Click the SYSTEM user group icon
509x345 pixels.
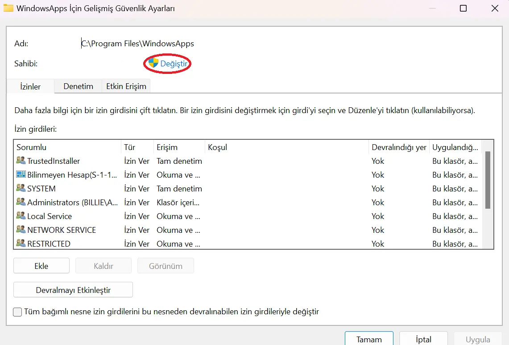(x=21, y=187)
